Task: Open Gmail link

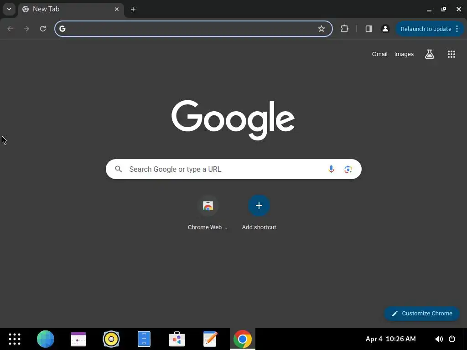Action: (379, 54)
